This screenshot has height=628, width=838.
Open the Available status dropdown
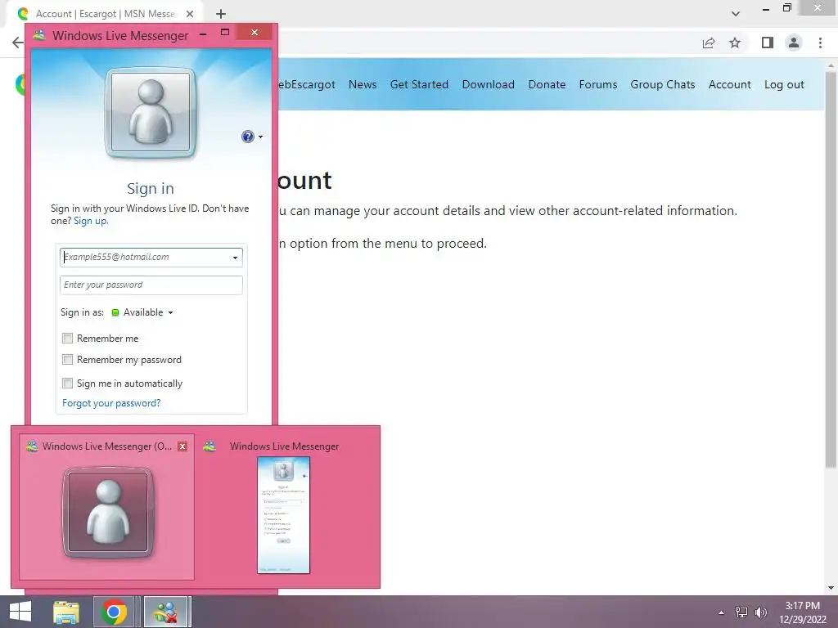(142, 312)
